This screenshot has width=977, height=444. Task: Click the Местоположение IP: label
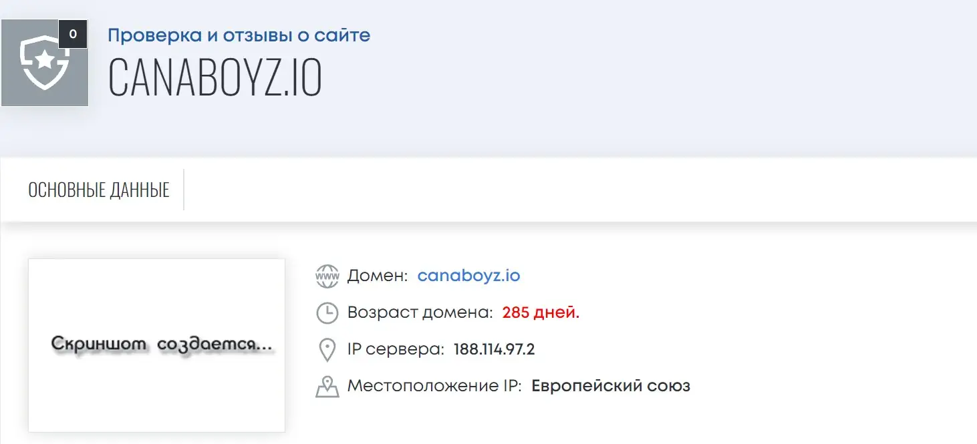point(434,386)
